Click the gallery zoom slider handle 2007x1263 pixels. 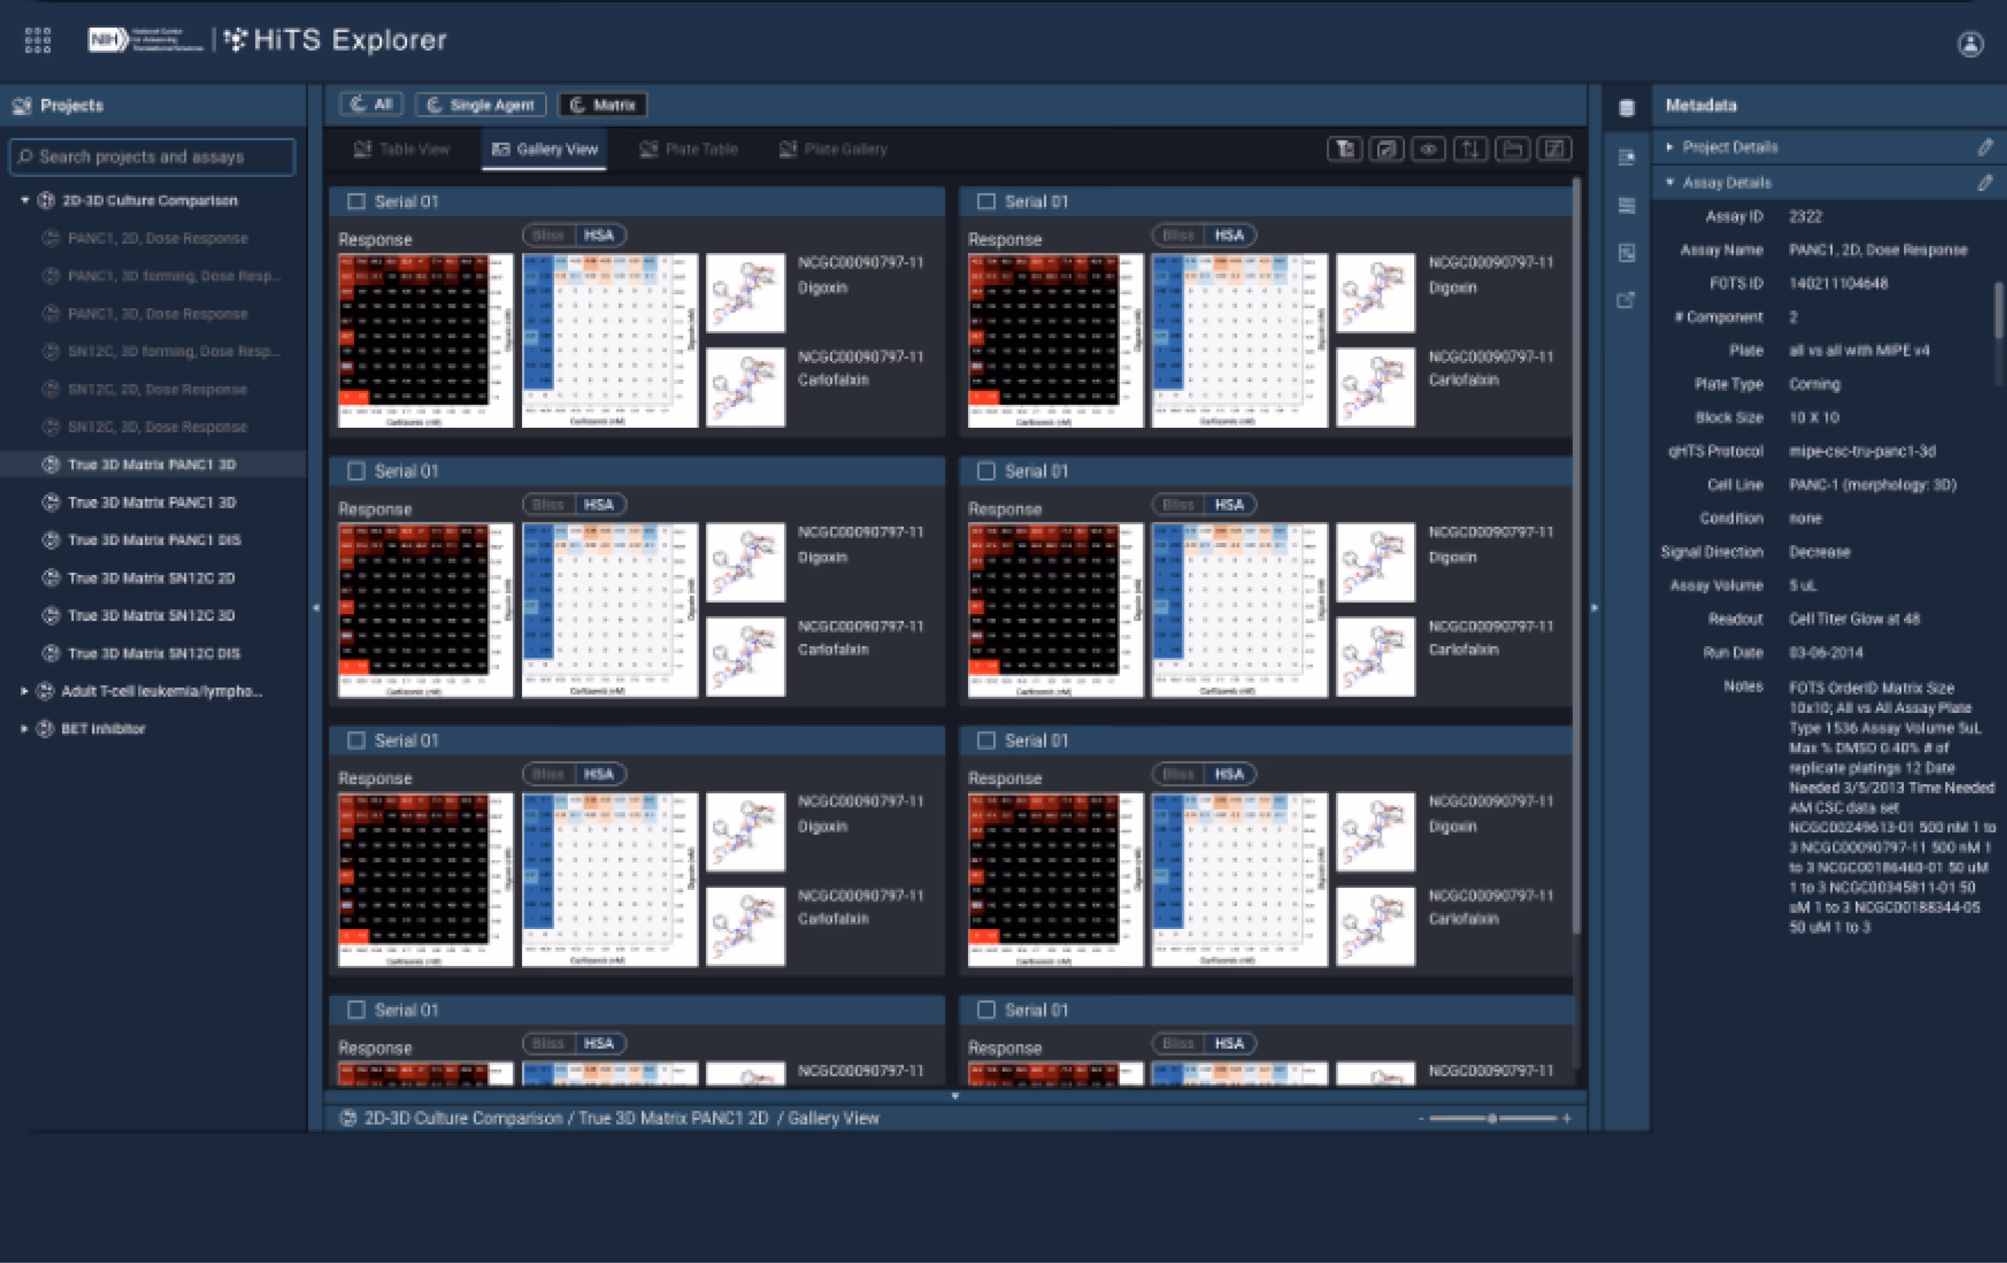point(1492,1119)
